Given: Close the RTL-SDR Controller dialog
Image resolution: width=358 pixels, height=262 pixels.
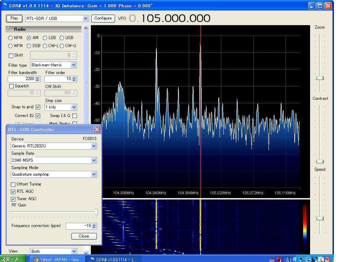Looking at the screenshot, I should 97,130.
